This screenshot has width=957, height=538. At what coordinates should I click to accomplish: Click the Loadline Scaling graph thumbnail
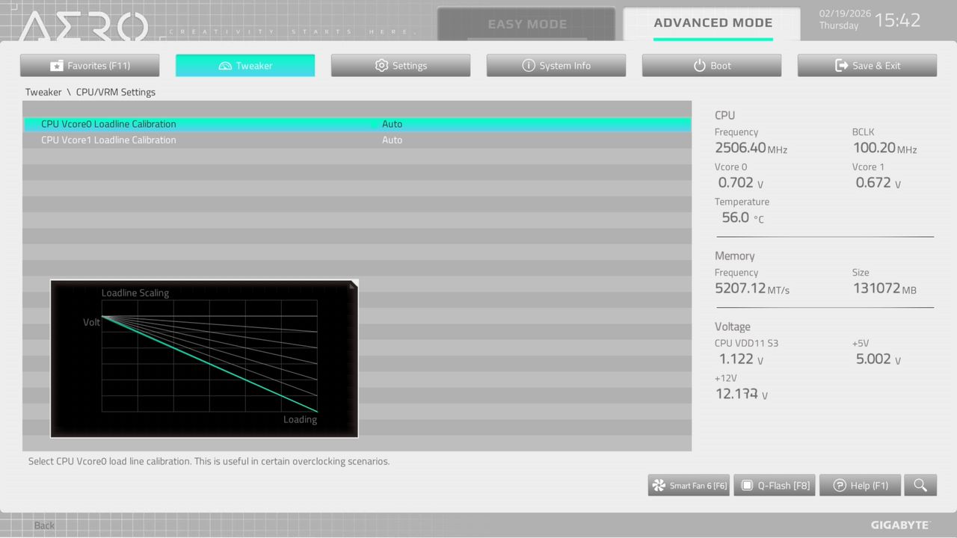pyautogui.click(x=203, y=359)
